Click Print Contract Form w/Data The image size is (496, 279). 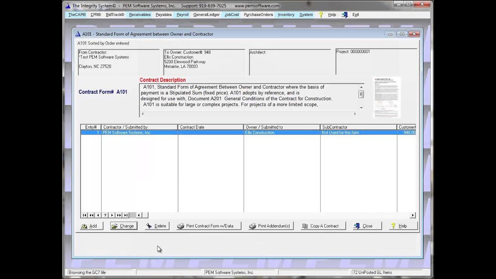(208, 226)
